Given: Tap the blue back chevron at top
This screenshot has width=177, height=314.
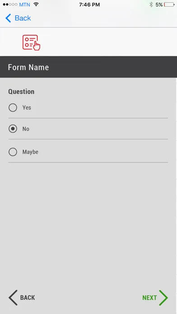Looking at the screenshot, I should 8,18.
